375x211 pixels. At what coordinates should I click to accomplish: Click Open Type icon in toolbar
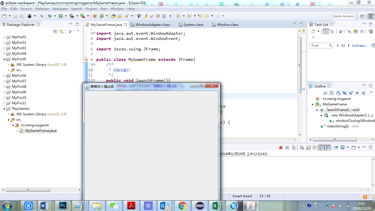[113, 16]
